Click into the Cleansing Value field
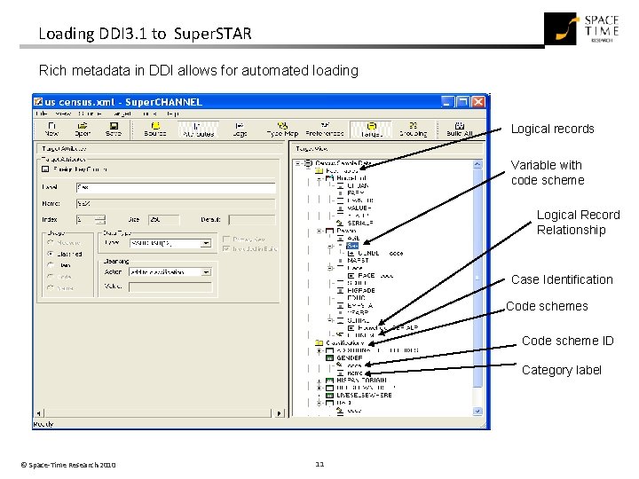Image resolution: width=639 pixels, height=479 pixels. (170, 287)
